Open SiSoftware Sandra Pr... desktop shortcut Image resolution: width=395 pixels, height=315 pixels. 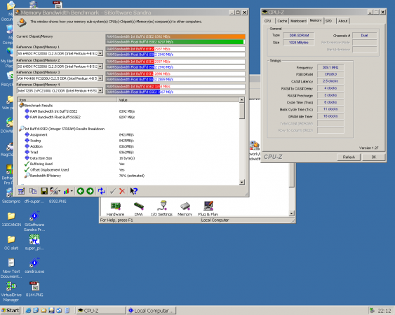tap(34, 221)
